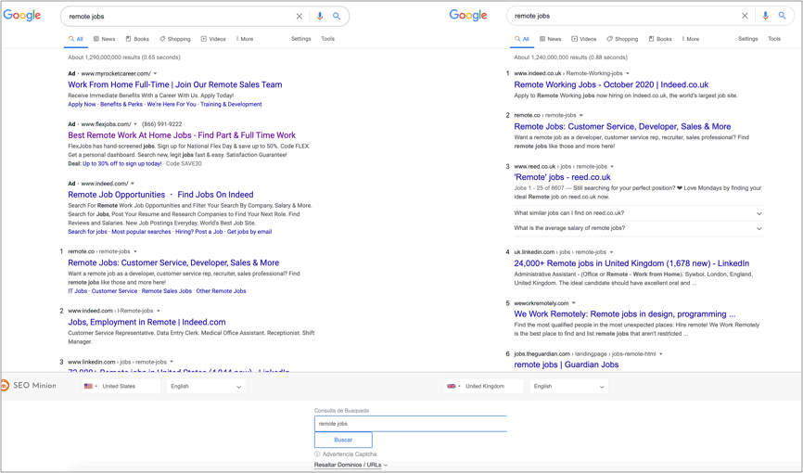The height and width of the screenshot is (473, 803).
Task: Click the SEO Minion logo icon
Action: (5, 386)
